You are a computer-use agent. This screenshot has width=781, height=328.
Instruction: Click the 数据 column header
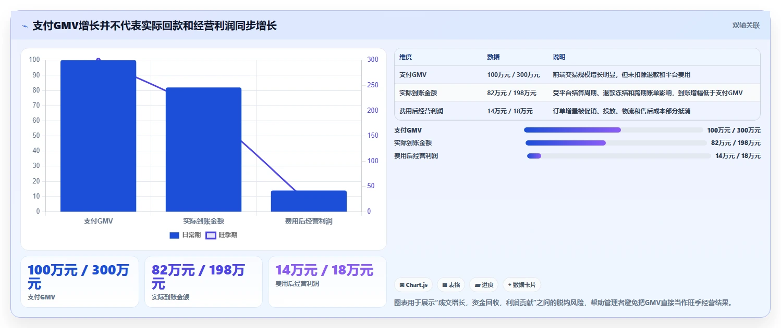coord(493,57)
